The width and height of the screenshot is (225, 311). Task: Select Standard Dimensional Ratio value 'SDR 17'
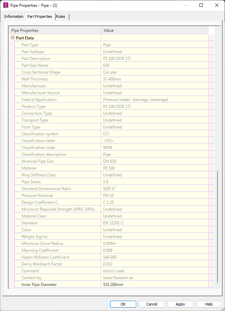[109, 189]
